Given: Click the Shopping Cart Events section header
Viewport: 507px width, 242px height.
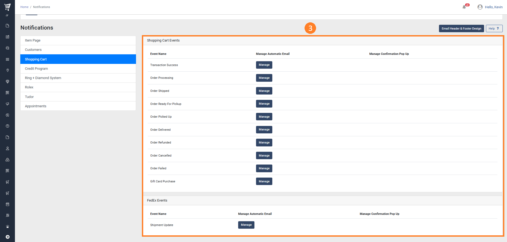Looking at the screenshot, I should point(163,40).
